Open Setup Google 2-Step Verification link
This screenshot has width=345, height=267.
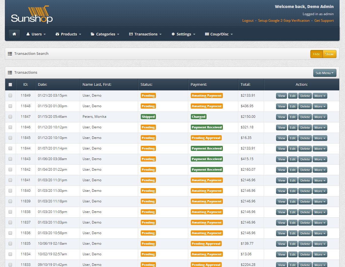pos(284,21)
